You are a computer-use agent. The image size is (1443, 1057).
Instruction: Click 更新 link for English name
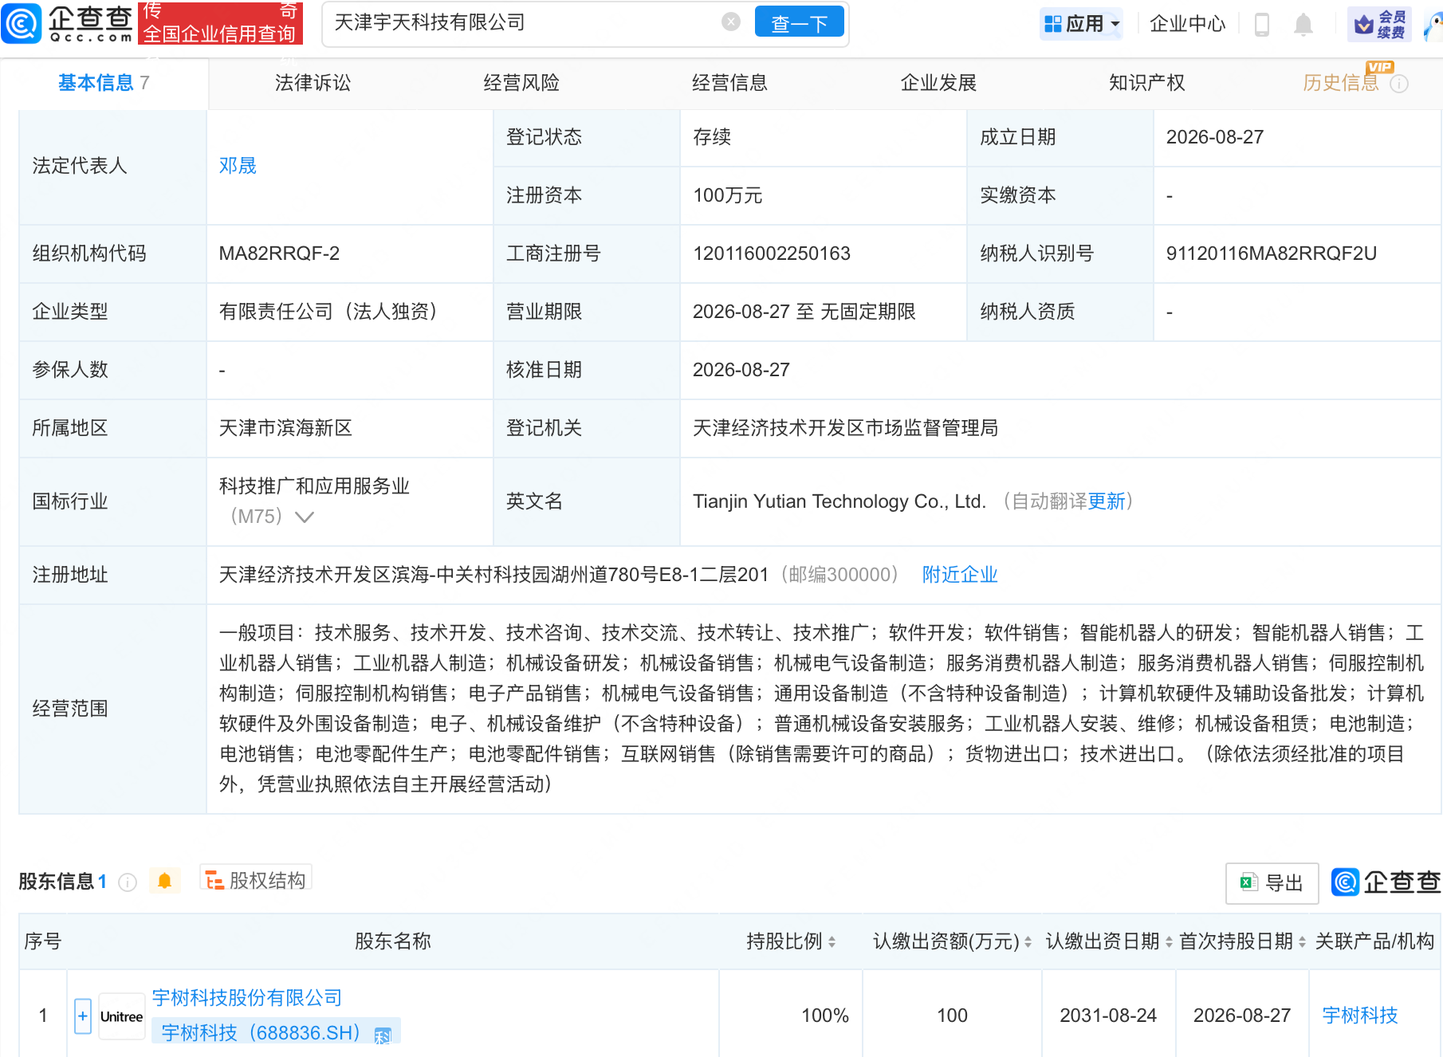pyautogui.click(x=1107, y=501)
